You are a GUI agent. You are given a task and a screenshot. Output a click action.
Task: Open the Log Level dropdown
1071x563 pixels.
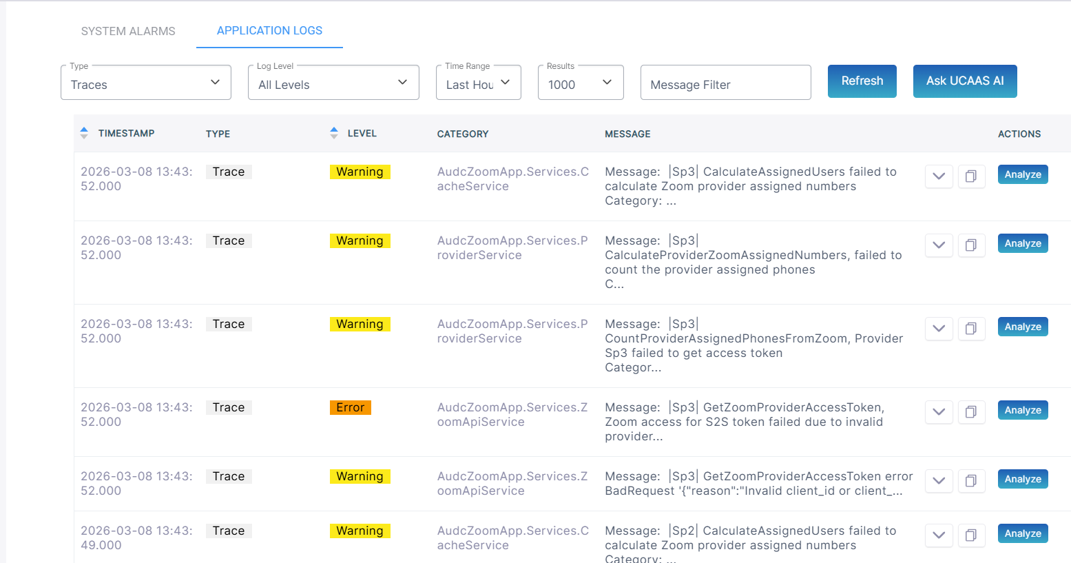(x=333, y=83)
